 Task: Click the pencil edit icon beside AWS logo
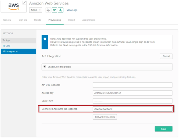tap(24, 2)
